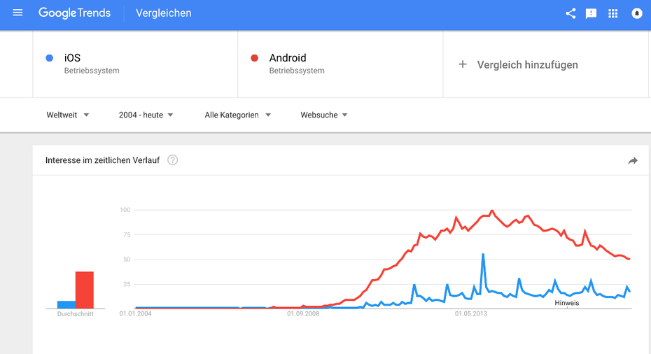Open the hamburger main menu
Viewport: 651px width, 354px height.
click(18, 13)
